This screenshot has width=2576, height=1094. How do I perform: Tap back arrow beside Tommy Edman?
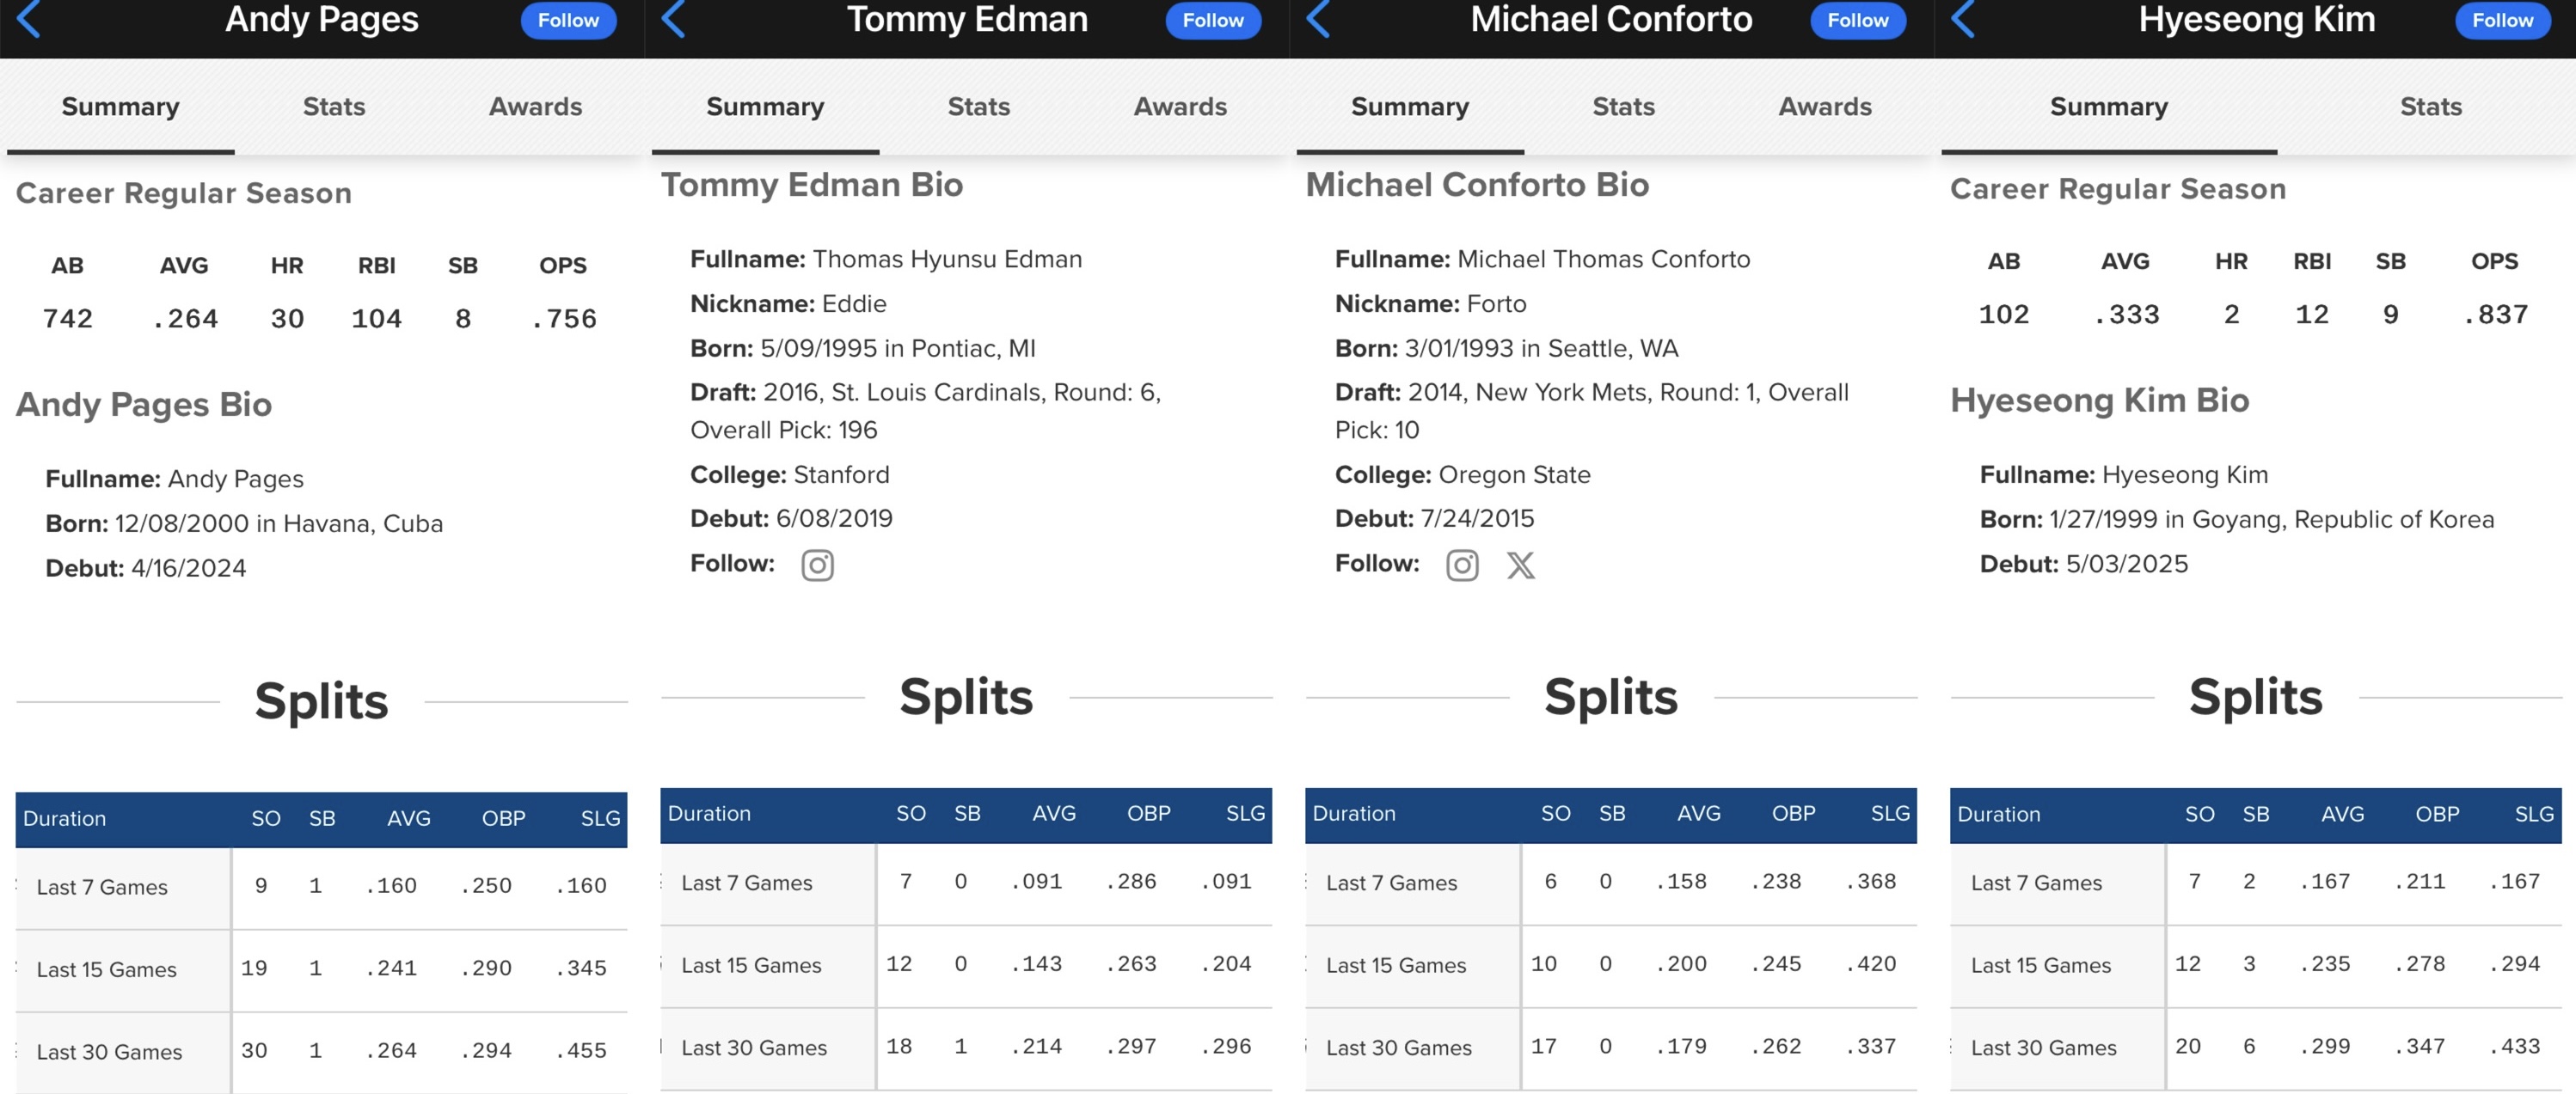(674, 20)
